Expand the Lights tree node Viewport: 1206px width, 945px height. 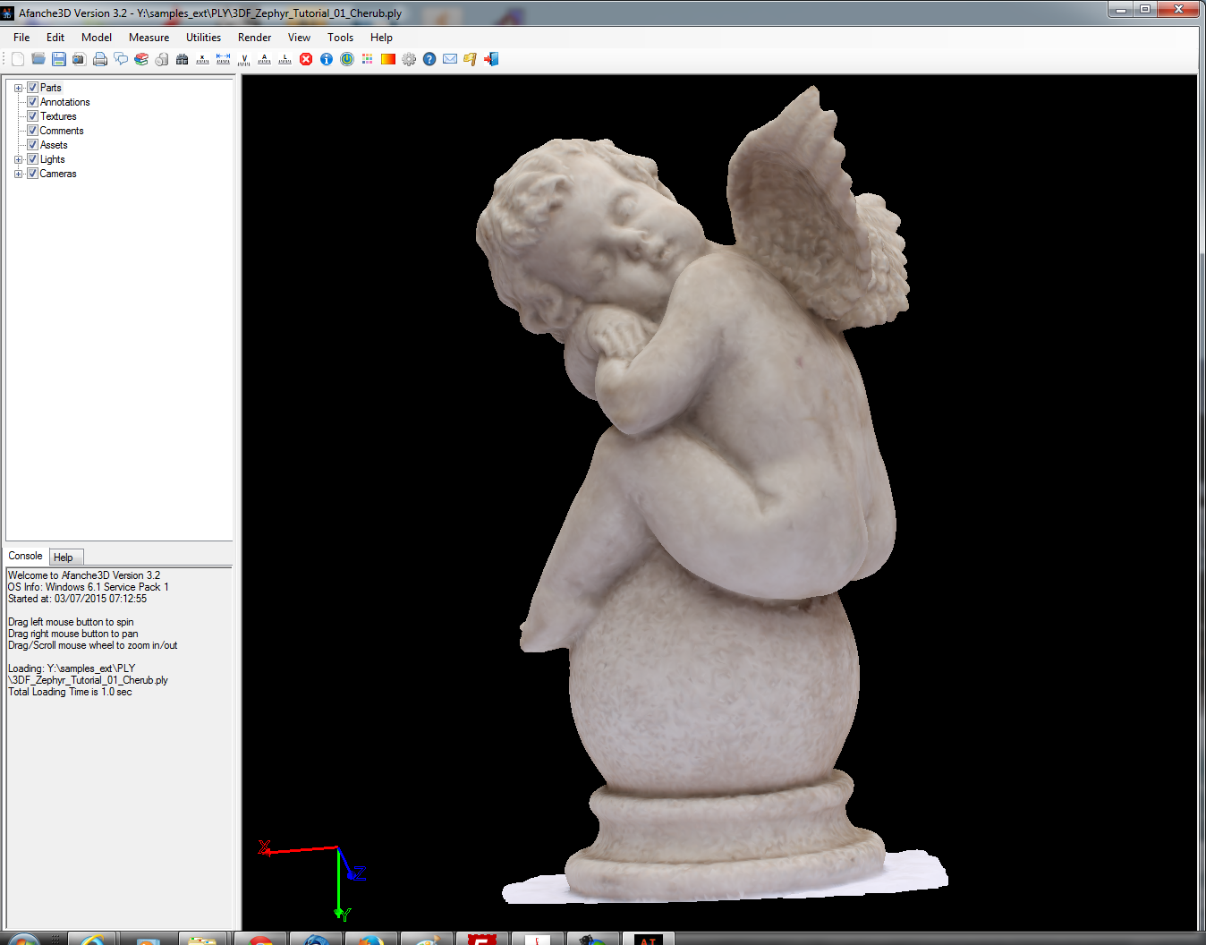(18, 159)
